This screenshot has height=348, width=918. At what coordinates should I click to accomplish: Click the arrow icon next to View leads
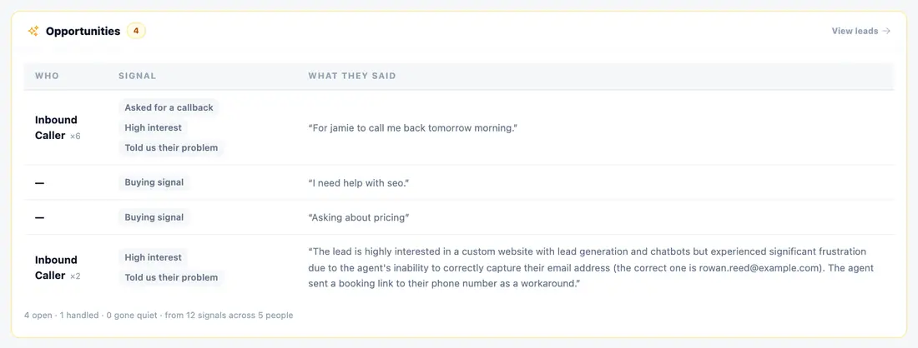pos(886,31)
